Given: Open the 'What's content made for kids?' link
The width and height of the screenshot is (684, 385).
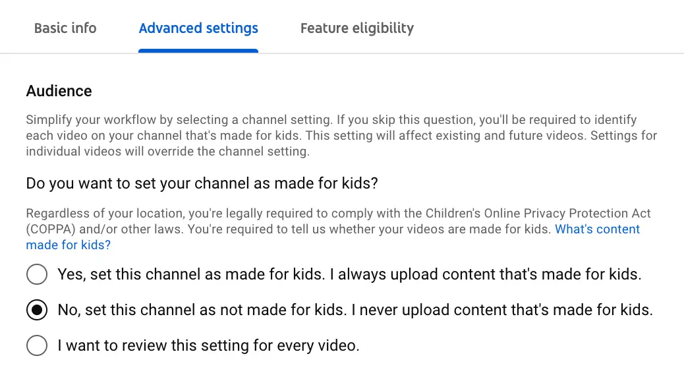Looking at the screenshot, I should pyautogui.click(x=597, y=229).
